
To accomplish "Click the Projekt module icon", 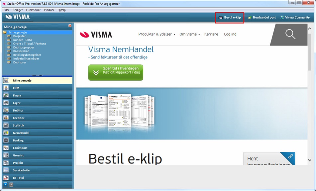I will [x=6, y=162].
